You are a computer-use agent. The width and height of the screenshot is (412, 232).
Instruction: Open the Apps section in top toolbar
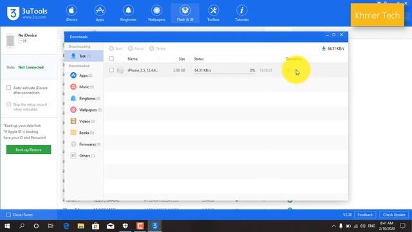point(100,14)
